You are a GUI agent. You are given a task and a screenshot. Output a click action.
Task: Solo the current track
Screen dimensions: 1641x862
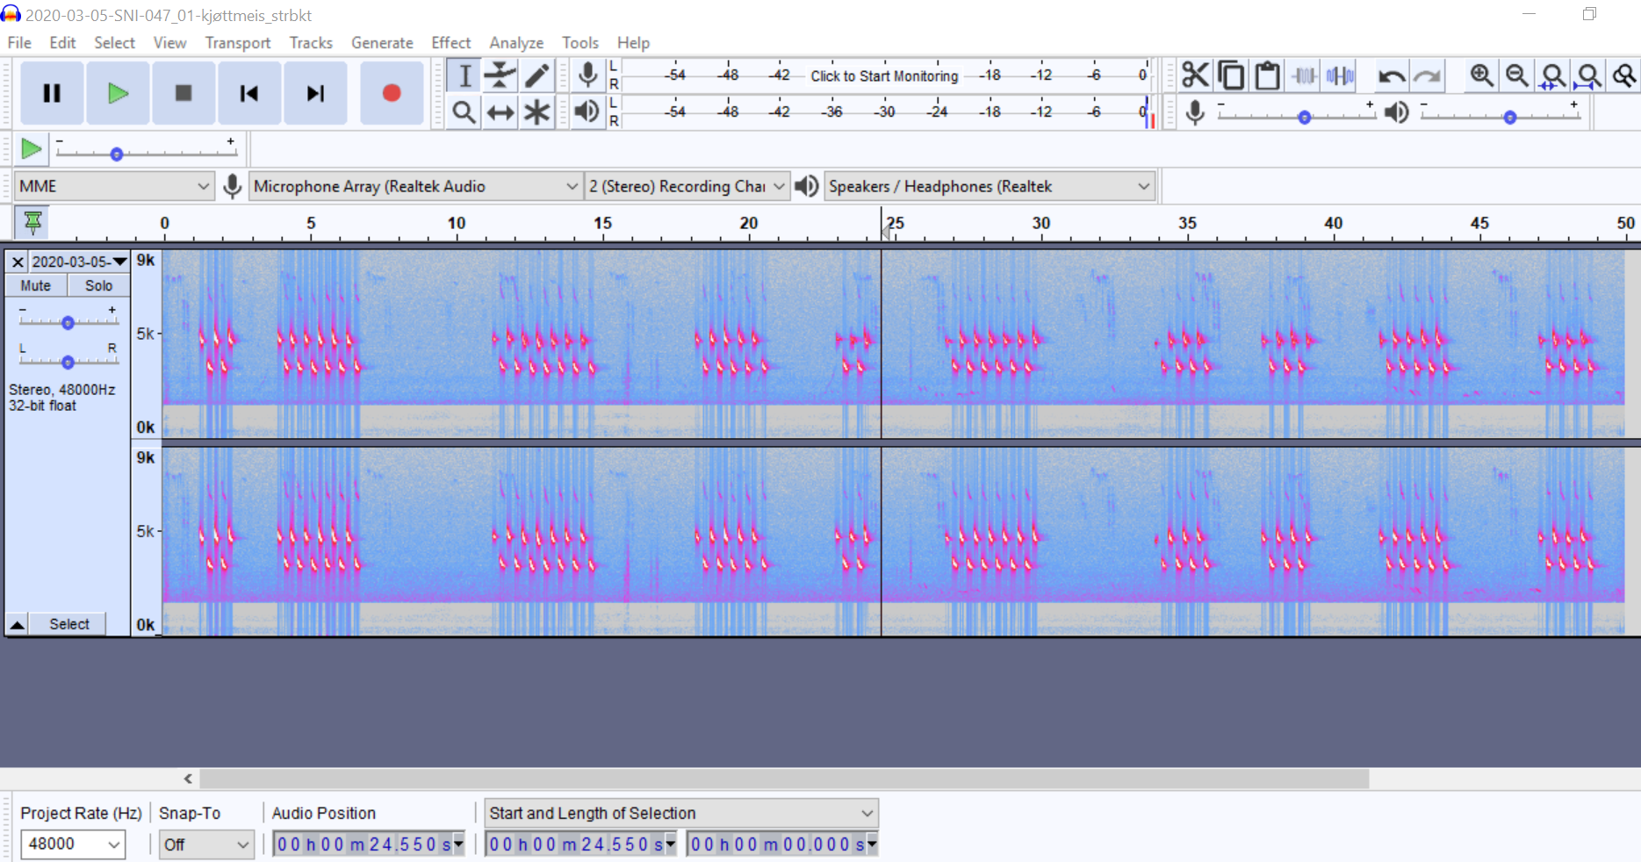(97, 284)
